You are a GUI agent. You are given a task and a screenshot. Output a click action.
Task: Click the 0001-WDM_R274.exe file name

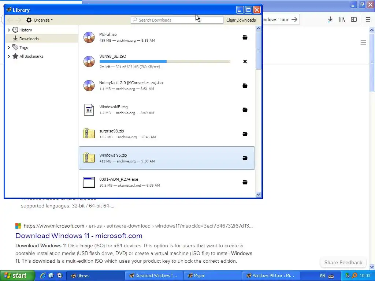click(x=119, y=179)
